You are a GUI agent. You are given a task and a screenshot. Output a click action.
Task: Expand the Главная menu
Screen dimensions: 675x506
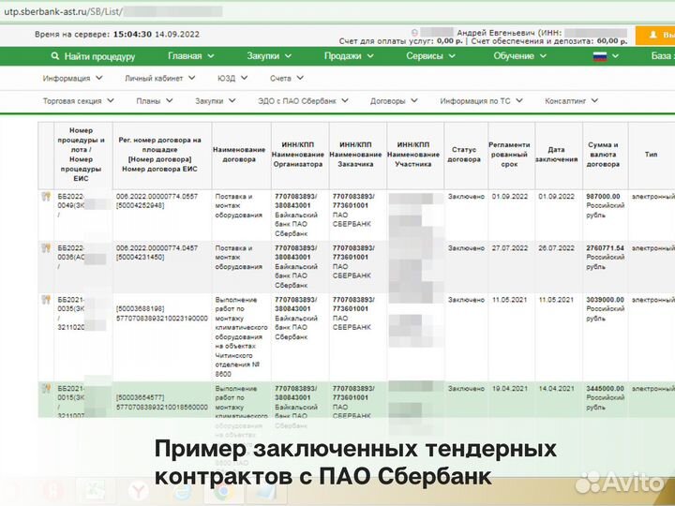(190, 56)
